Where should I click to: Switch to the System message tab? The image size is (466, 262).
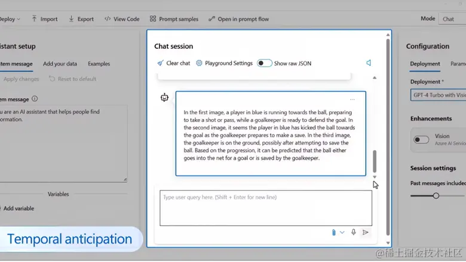point(16,64)
